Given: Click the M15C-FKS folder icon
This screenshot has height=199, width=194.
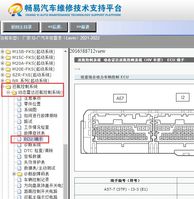Looking at the screenshot, I should coord(8,58).
